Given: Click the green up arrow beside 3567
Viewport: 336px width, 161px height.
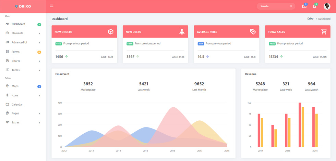Looking at the screenshot, I should 137,57.
